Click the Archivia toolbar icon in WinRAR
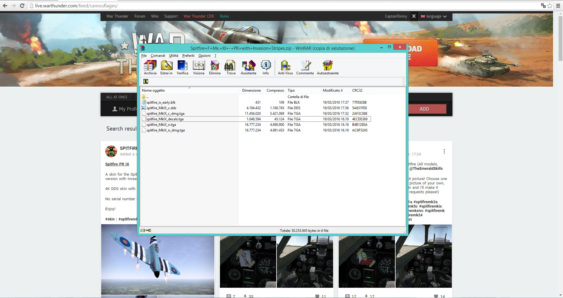 (150, 68)
